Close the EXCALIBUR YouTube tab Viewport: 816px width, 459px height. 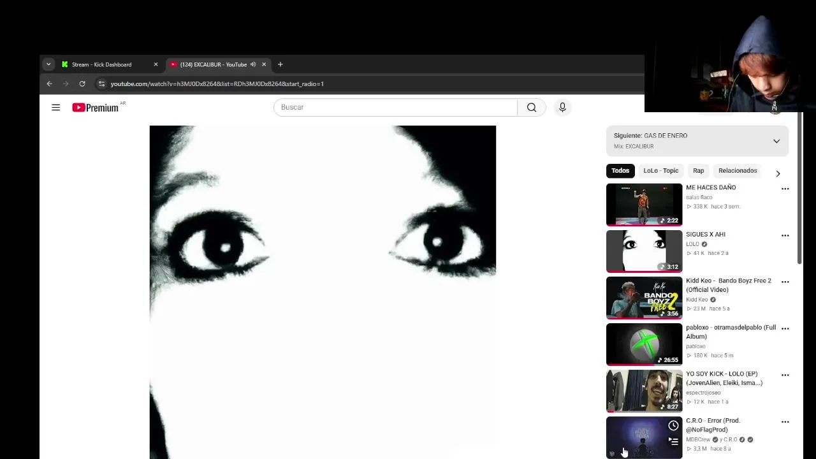pyautogui.click(x=264, y=64)
